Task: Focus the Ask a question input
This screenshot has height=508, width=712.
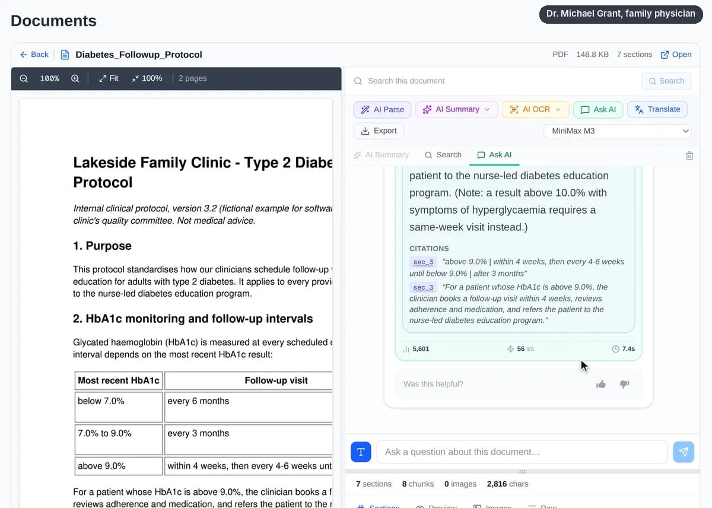Action: pyautogui.click(x=522, y=452)
